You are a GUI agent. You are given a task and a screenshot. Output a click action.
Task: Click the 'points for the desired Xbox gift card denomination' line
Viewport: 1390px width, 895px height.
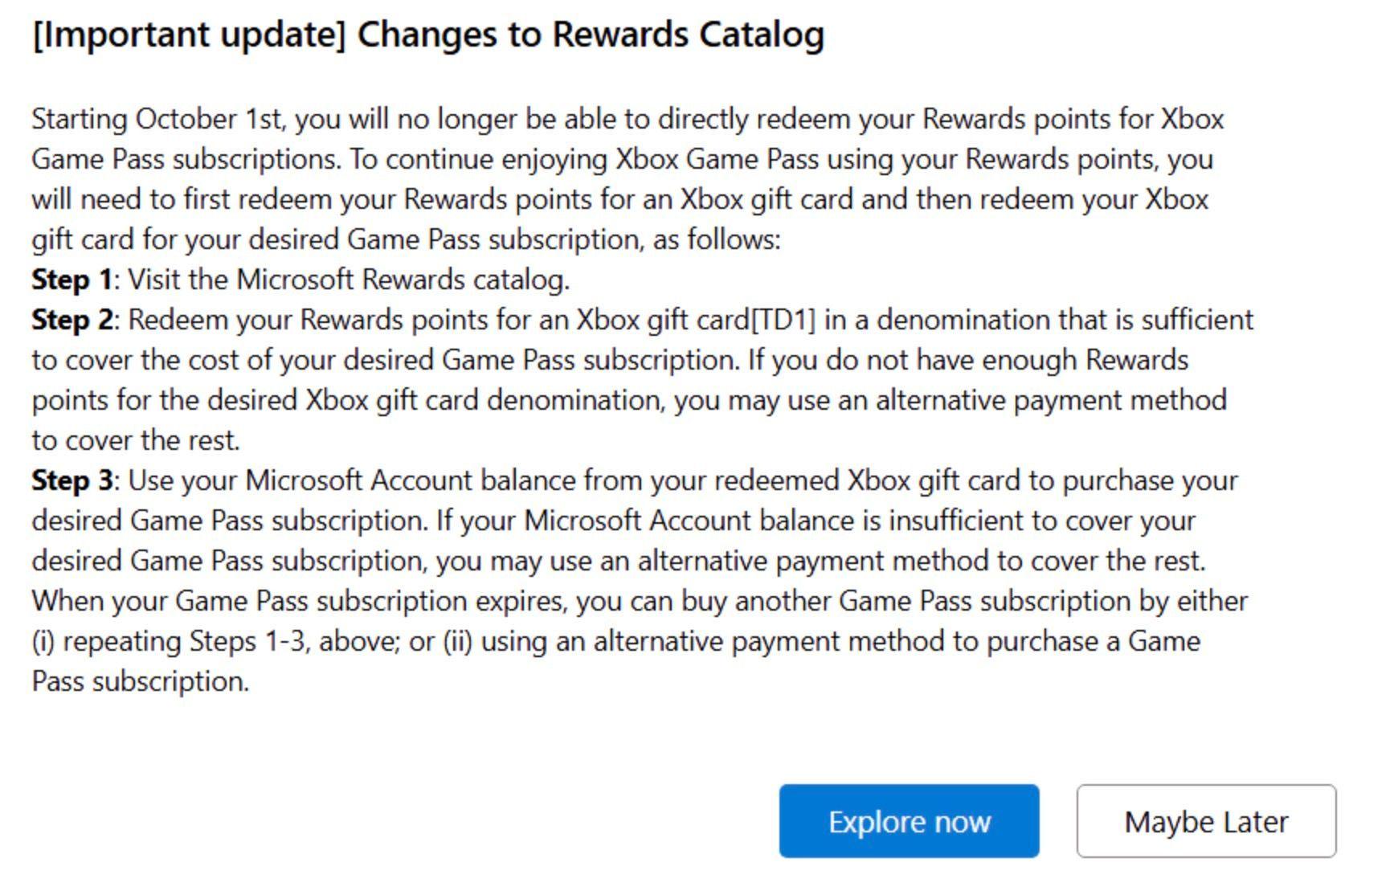[x=347, y=400]
